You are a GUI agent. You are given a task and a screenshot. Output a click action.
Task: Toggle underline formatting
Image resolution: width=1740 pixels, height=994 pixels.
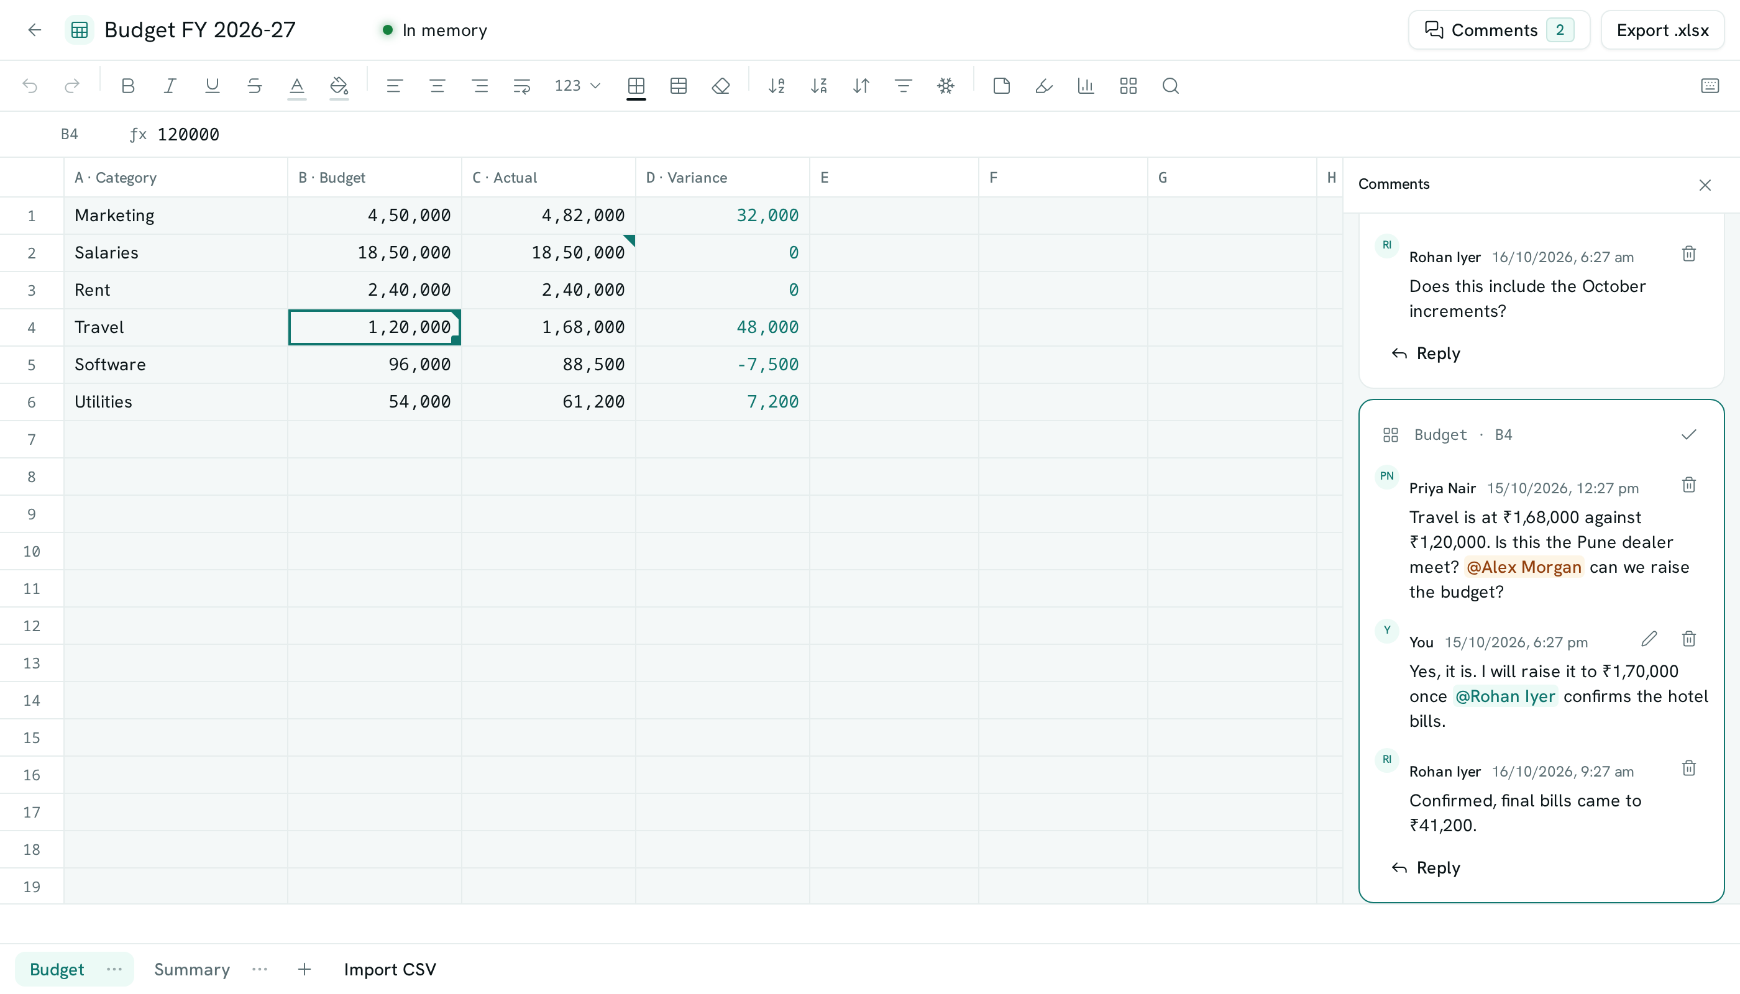213,86
